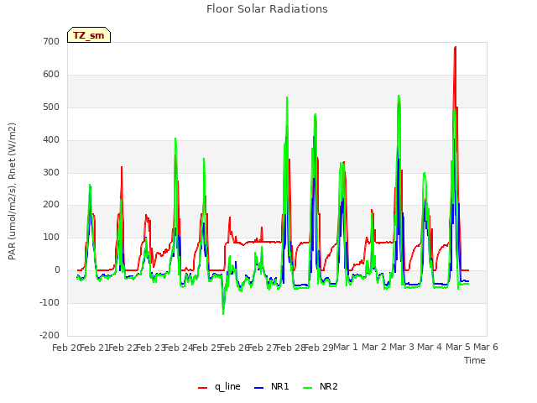Image resolution: width=537 pixels, height=403 pixels.
Task: Click the Feb 20 x-axis date label
Action: click(66, 348)
